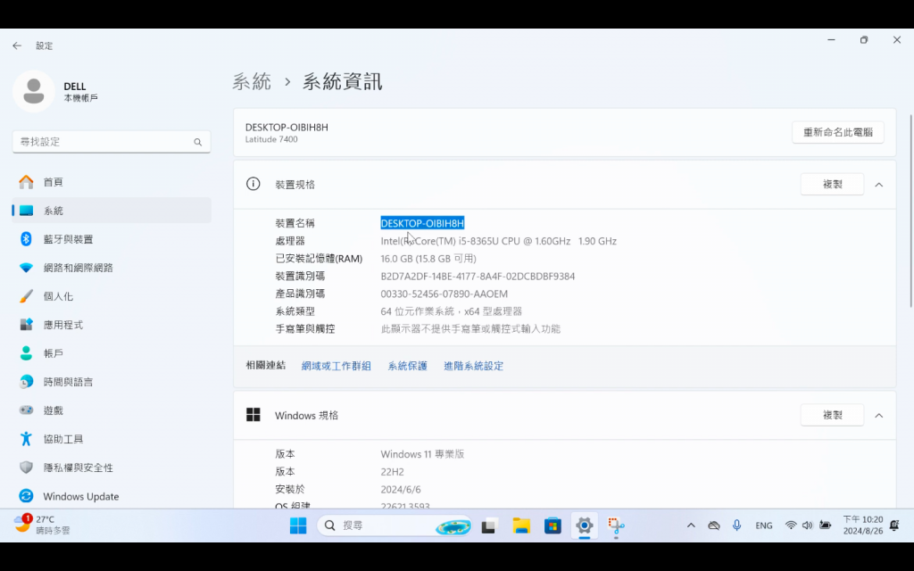Open 首頁 in the settings sidebar
This screenshot has width=914, height=571.
click(x=112, y=182)
